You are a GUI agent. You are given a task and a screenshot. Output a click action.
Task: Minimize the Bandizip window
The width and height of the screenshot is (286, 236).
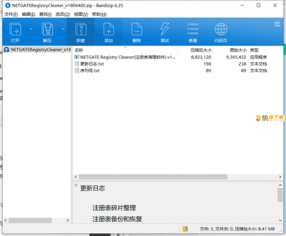pyautogui.click(x=242, y=6)
